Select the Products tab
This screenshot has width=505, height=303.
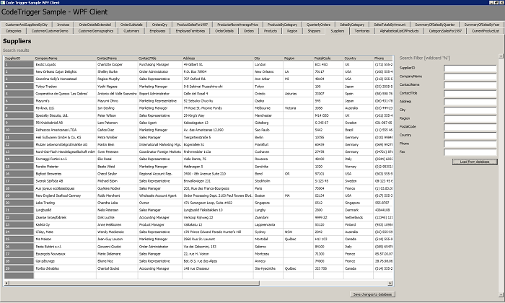pyautogui.click(x=271, y=31)
